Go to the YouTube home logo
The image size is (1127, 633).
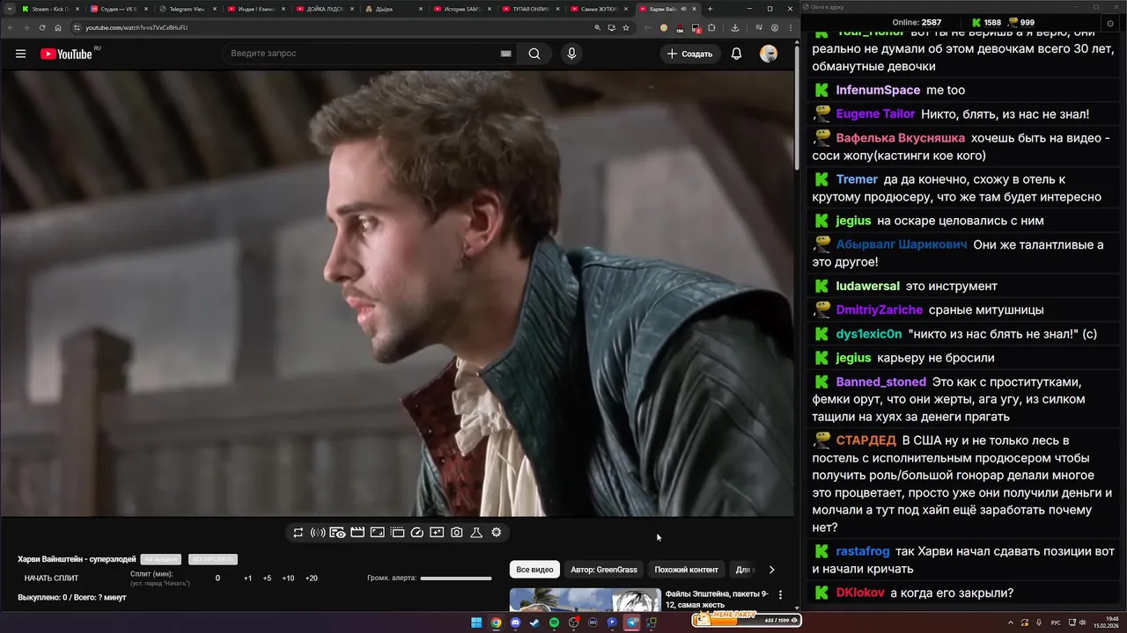click(x=66, y=54)
